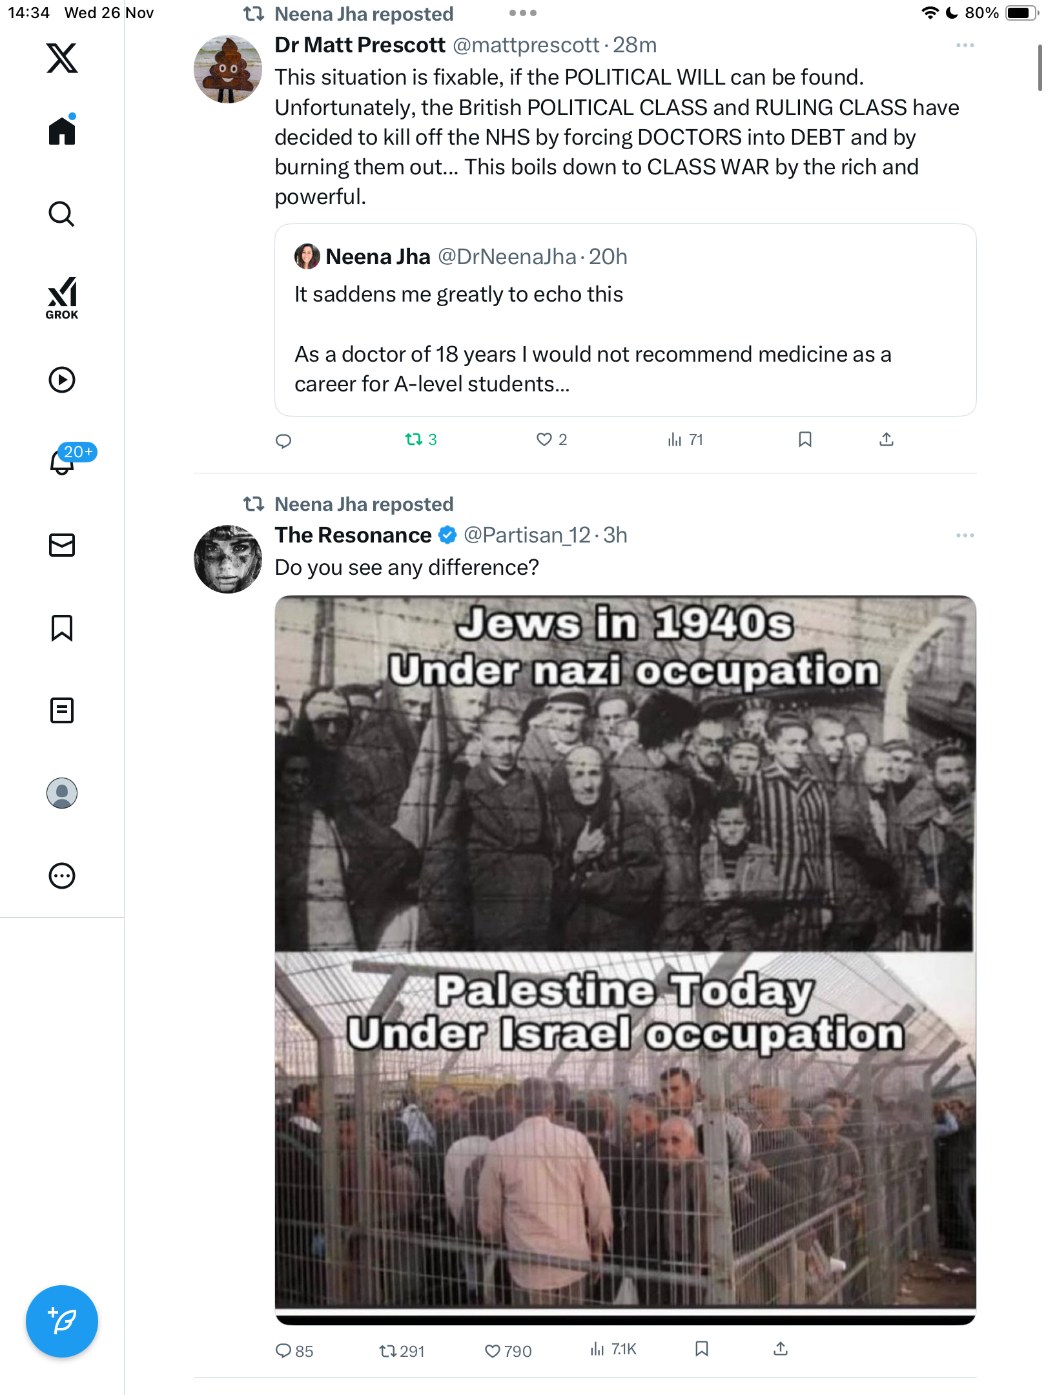Open the Grok assistant

pos(62,298)
